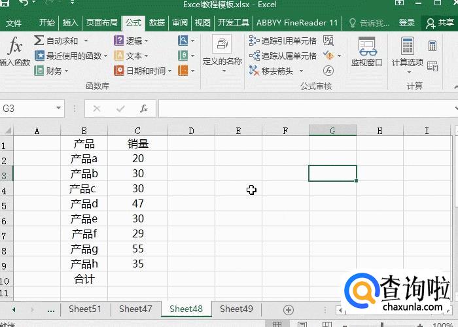Switch to the Sheet47 tab
Viewport: 458px width, 327px height.
135,309
